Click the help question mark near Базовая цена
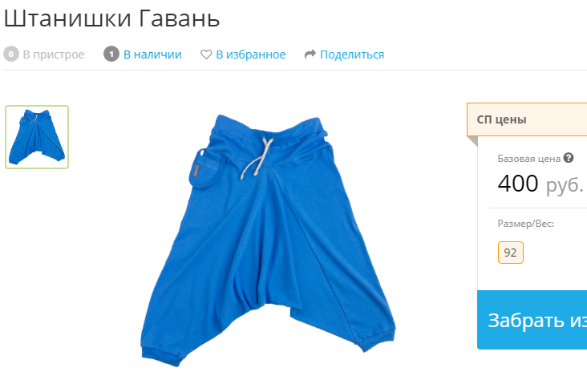 click(x=569, y=158)
